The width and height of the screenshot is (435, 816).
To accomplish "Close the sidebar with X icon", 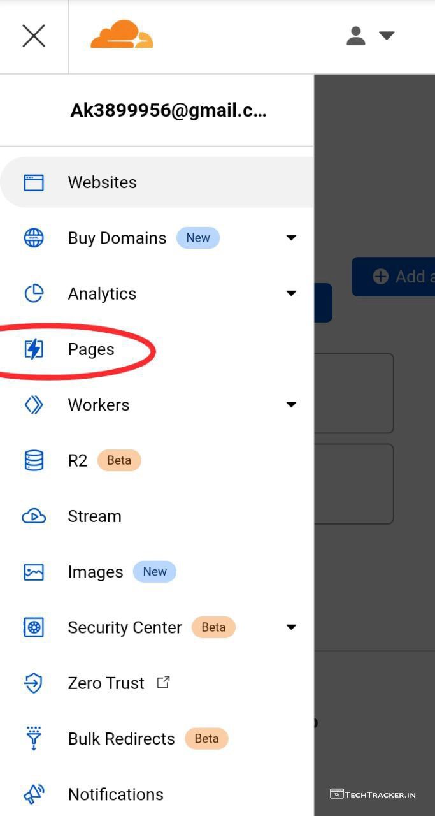I will [34, 36].
